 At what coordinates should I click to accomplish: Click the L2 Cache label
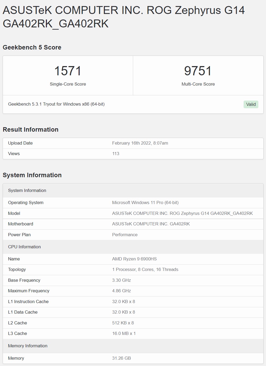18,323
